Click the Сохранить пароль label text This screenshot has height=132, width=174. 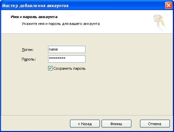click(x=69, y=68)
